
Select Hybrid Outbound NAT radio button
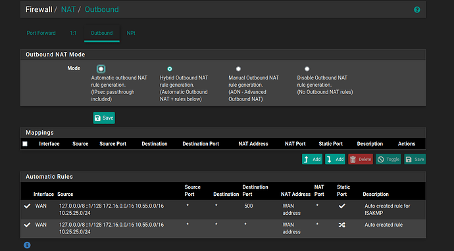(x=170, y=69)
